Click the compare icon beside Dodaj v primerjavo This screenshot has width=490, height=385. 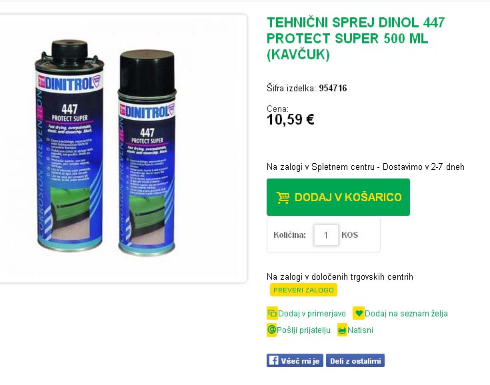pyautogui.click(x=272, y=313)
